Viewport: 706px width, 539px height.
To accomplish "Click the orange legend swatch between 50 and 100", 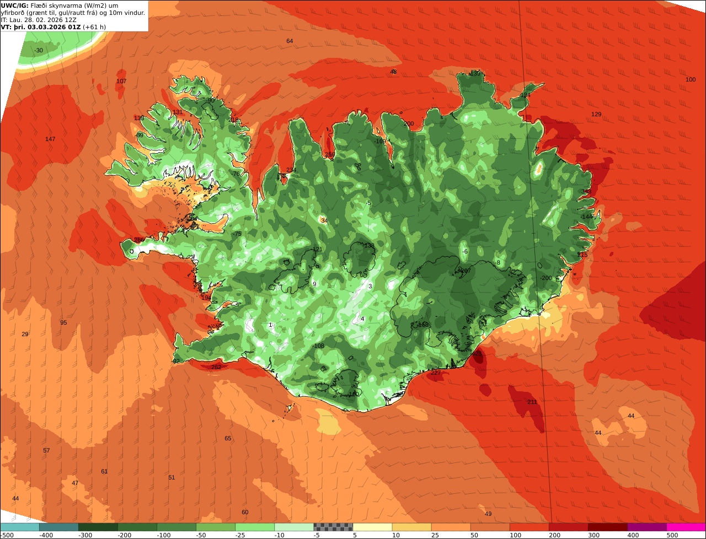I will point(490,527).
